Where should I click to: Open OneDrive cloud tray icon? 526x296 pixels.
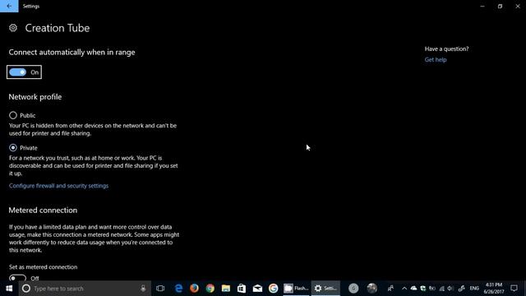413,289
